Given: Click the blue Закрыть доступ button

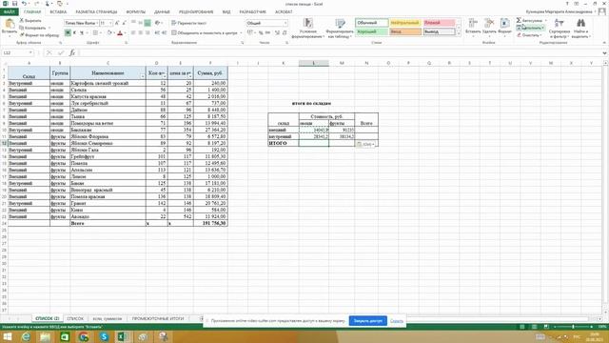Looking at the screenshot, I should click(367, 321).
